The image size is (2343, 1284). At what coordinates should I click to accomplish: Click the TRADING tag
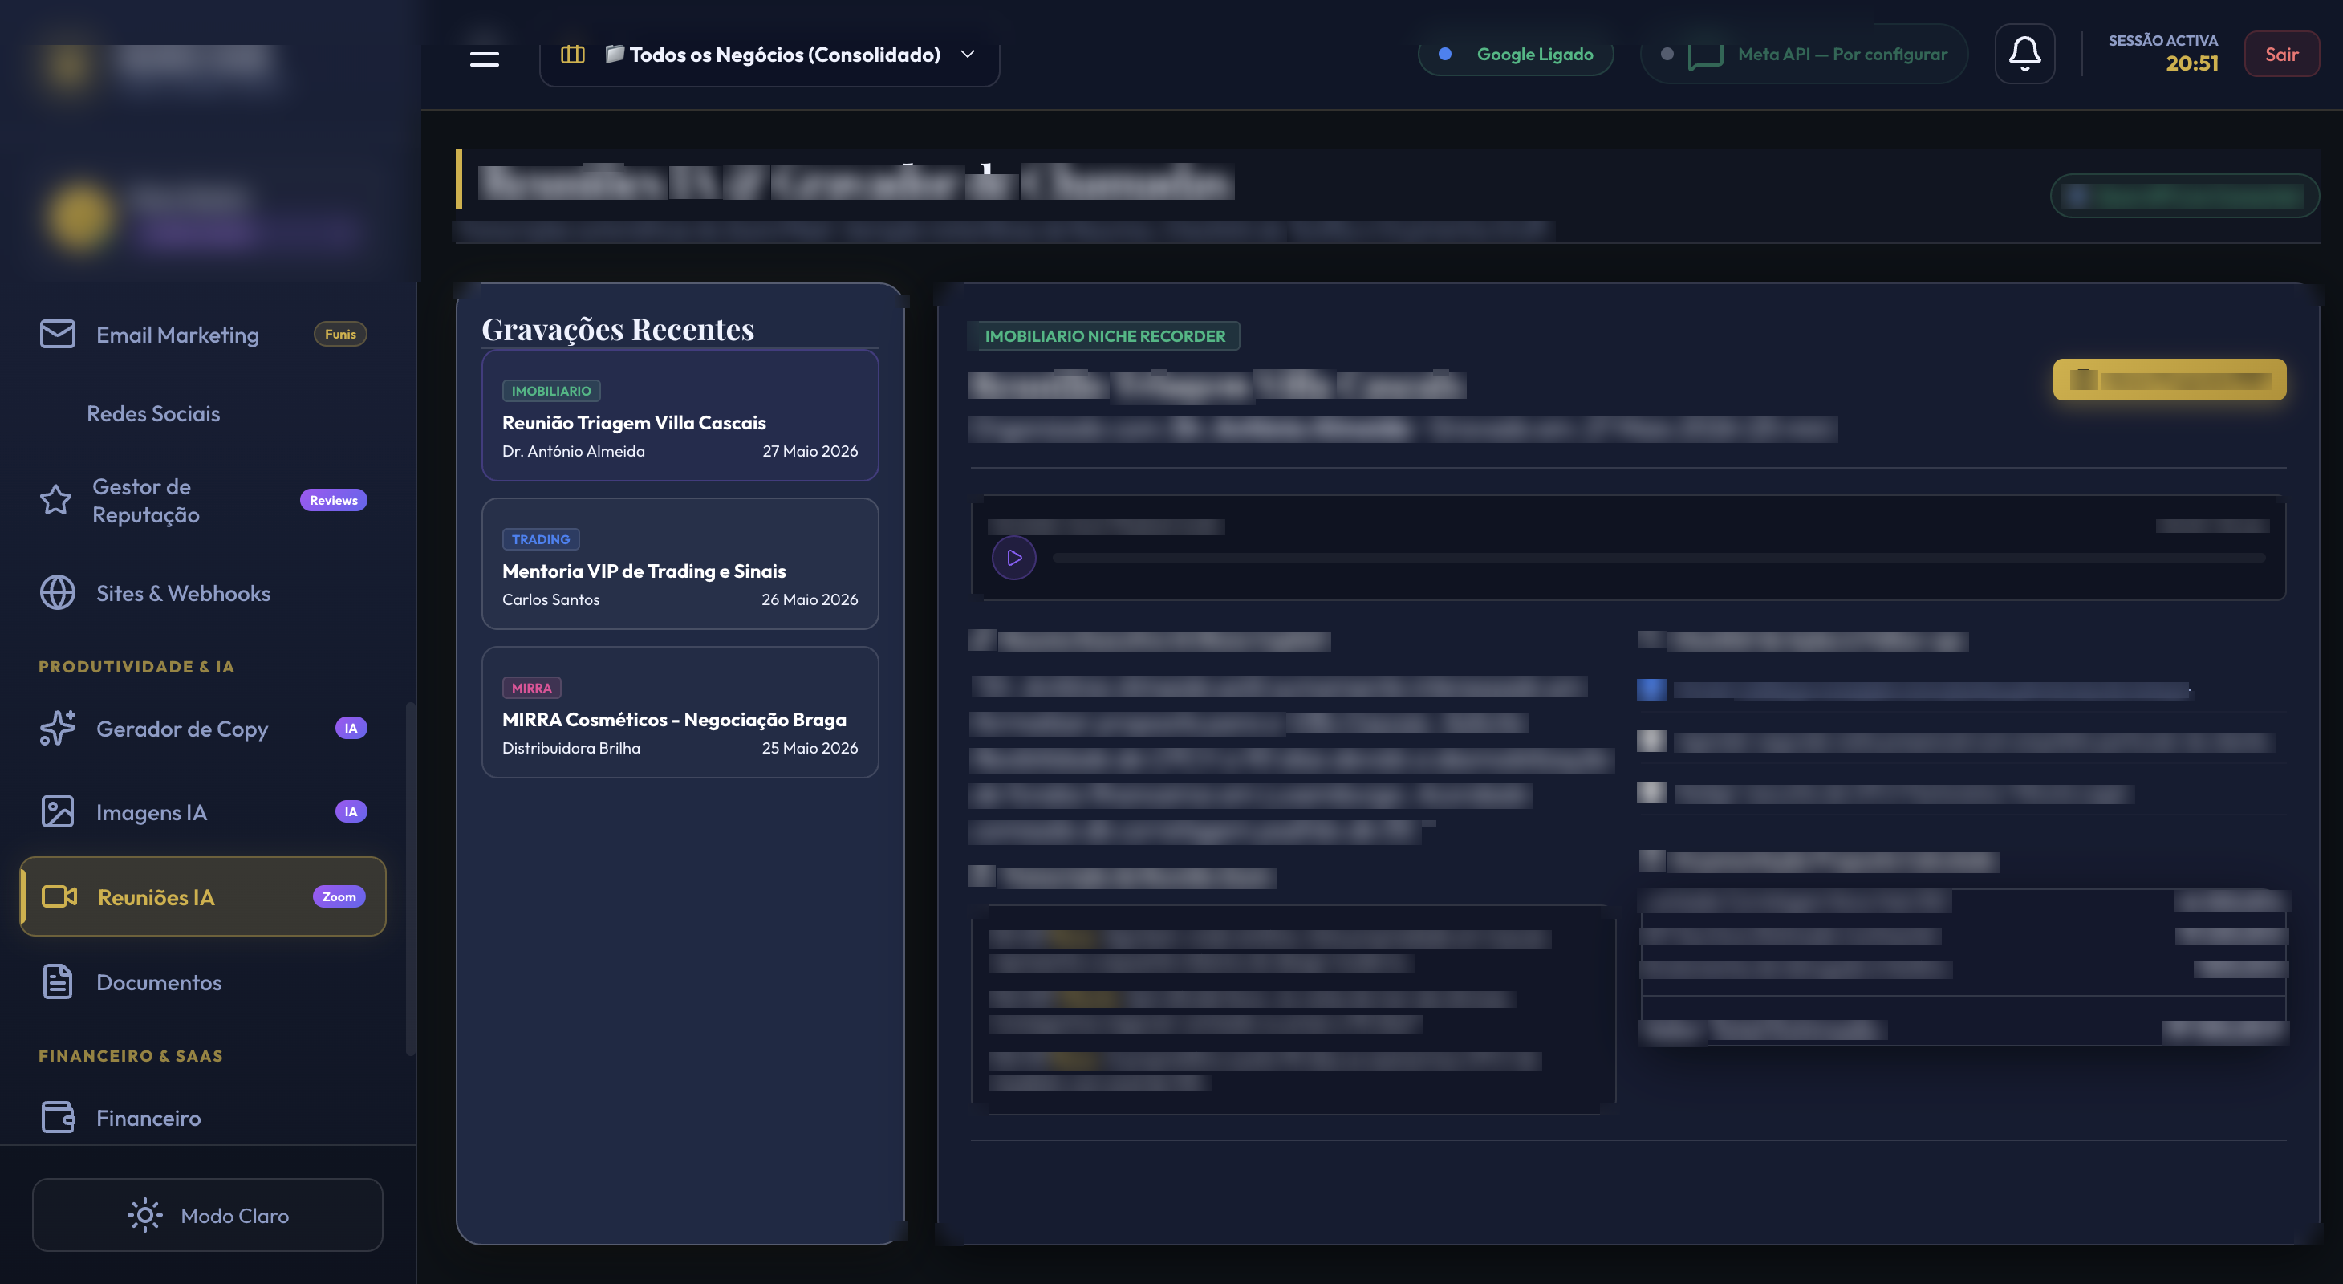[540, 539]
